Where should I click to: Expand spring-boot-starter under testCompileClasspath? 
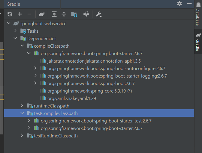tap(29, 128)
